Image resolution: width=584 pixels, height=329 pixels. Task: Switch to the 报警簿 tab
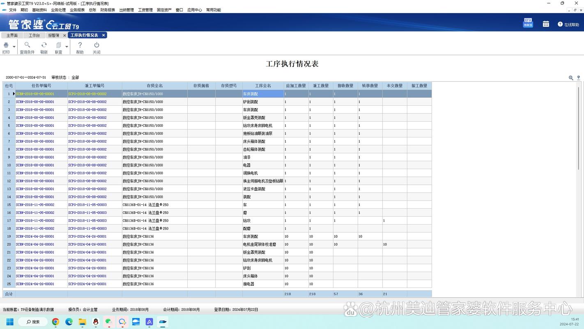click(54, 35)
